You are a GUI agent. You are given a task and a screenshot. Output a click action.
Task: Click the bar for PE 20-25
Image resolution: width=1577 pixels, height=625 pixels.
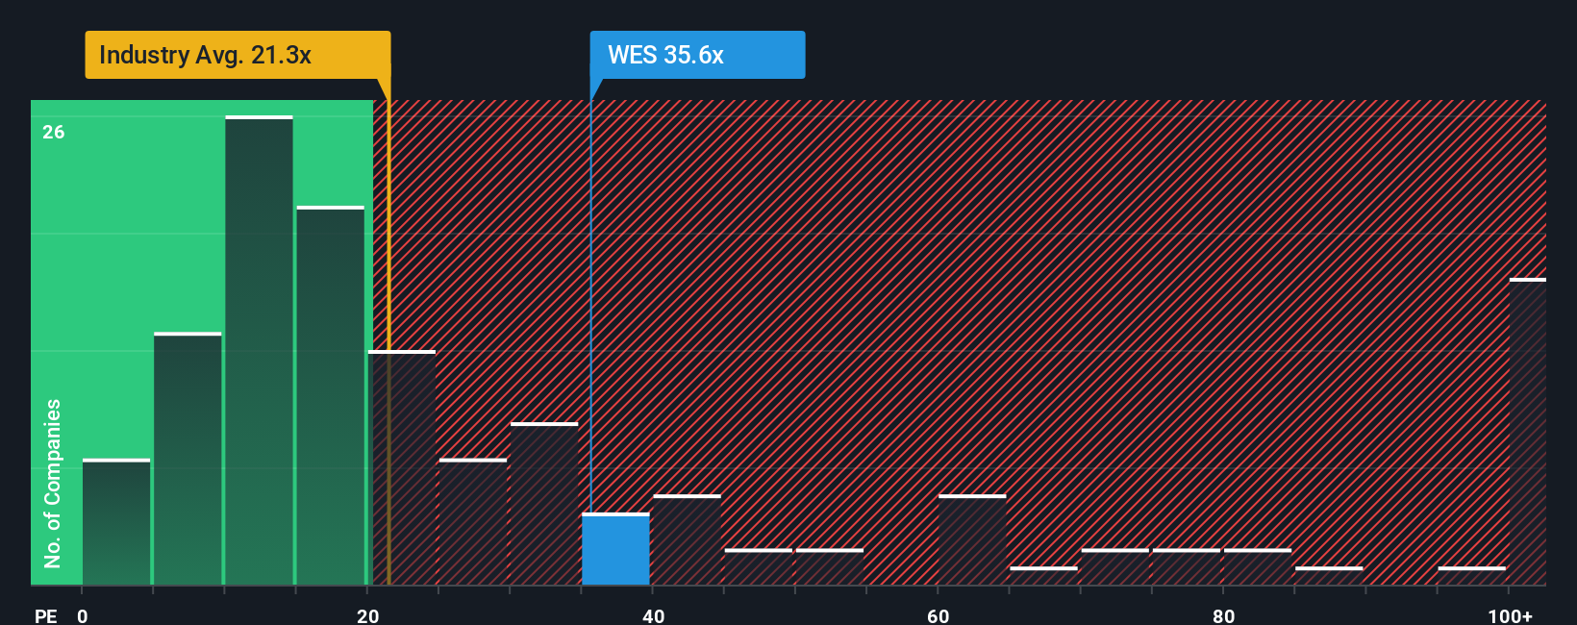click(x=402, y=467)
